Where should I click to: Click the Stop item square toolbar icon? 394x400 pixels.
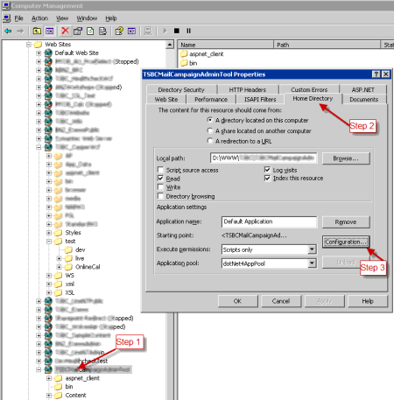(x=177, y=31)
